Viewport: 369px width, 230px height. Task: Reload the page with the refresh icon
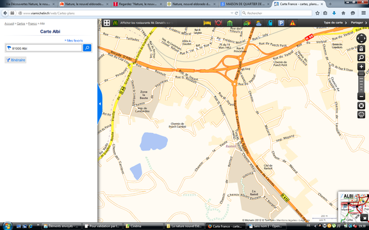coord(236,13)
